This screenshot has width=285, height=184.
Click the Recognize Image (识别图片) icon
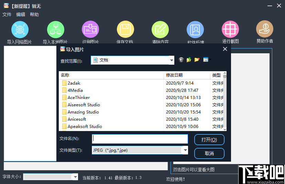click(x=90, y=30)
